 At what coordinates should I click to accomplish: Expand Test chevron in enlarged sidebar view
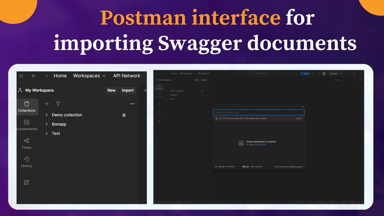(47, 133)
